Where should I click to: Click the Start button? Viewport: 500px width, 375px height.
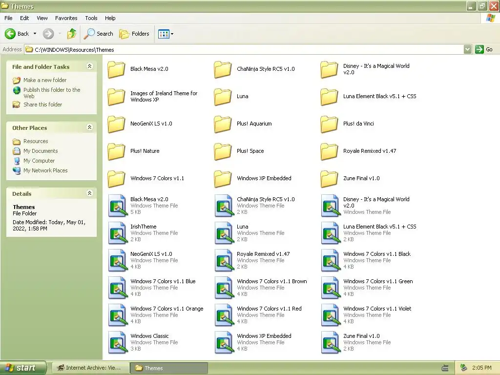(x=23, y=368)
